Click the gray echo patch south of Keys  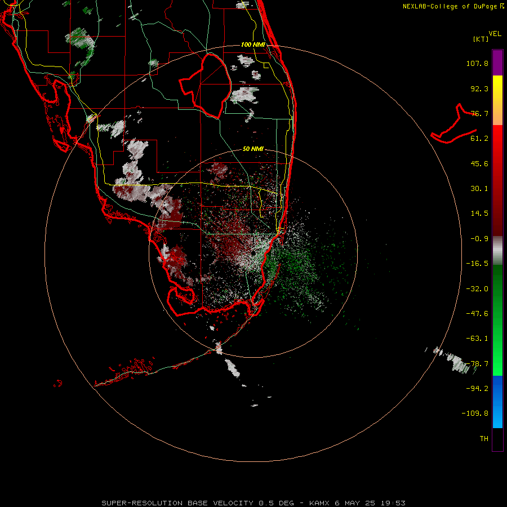[233, 368]
